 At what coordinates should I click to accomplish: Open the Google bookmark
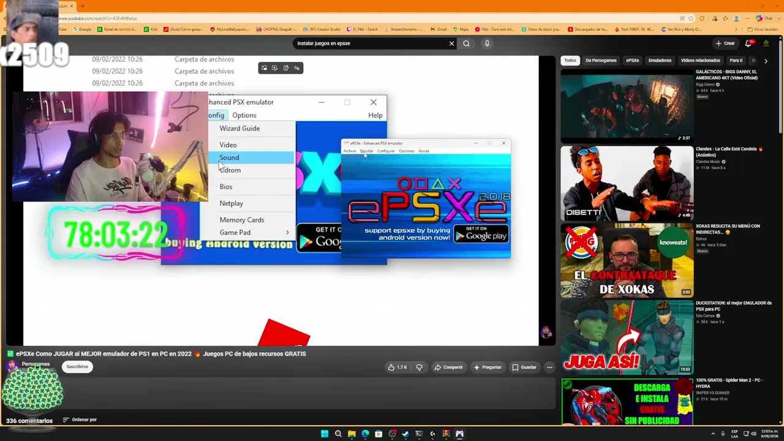[x=82, y=29]
